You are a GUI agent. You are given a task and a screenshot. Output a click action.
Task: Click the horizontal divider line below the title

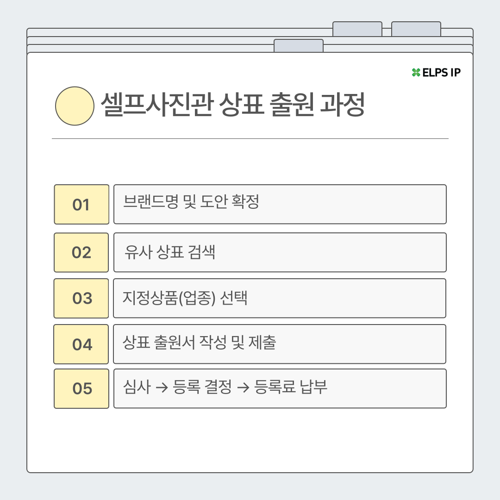click(x=250, y=138)
